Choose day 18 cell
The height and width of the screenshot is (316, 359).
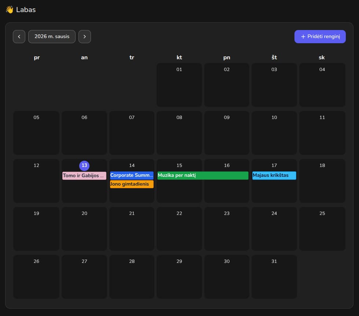click(x=322, y=181)
